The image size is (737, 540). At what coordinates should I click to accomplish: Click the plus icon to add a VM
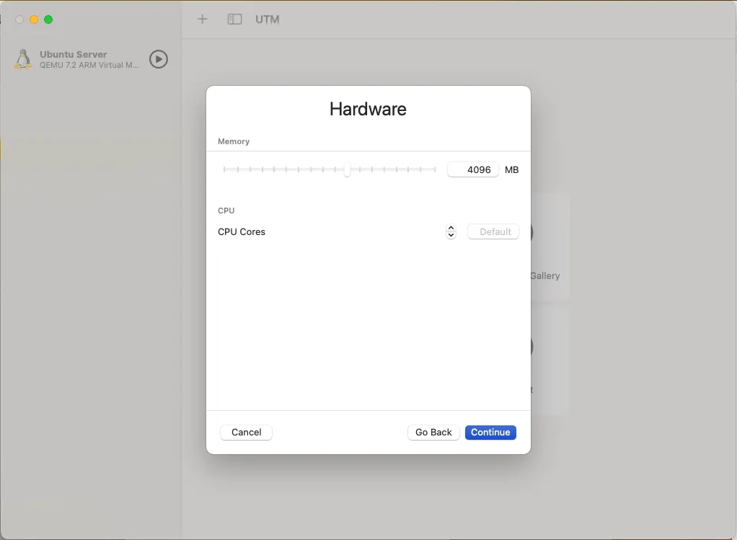(203, 19)
